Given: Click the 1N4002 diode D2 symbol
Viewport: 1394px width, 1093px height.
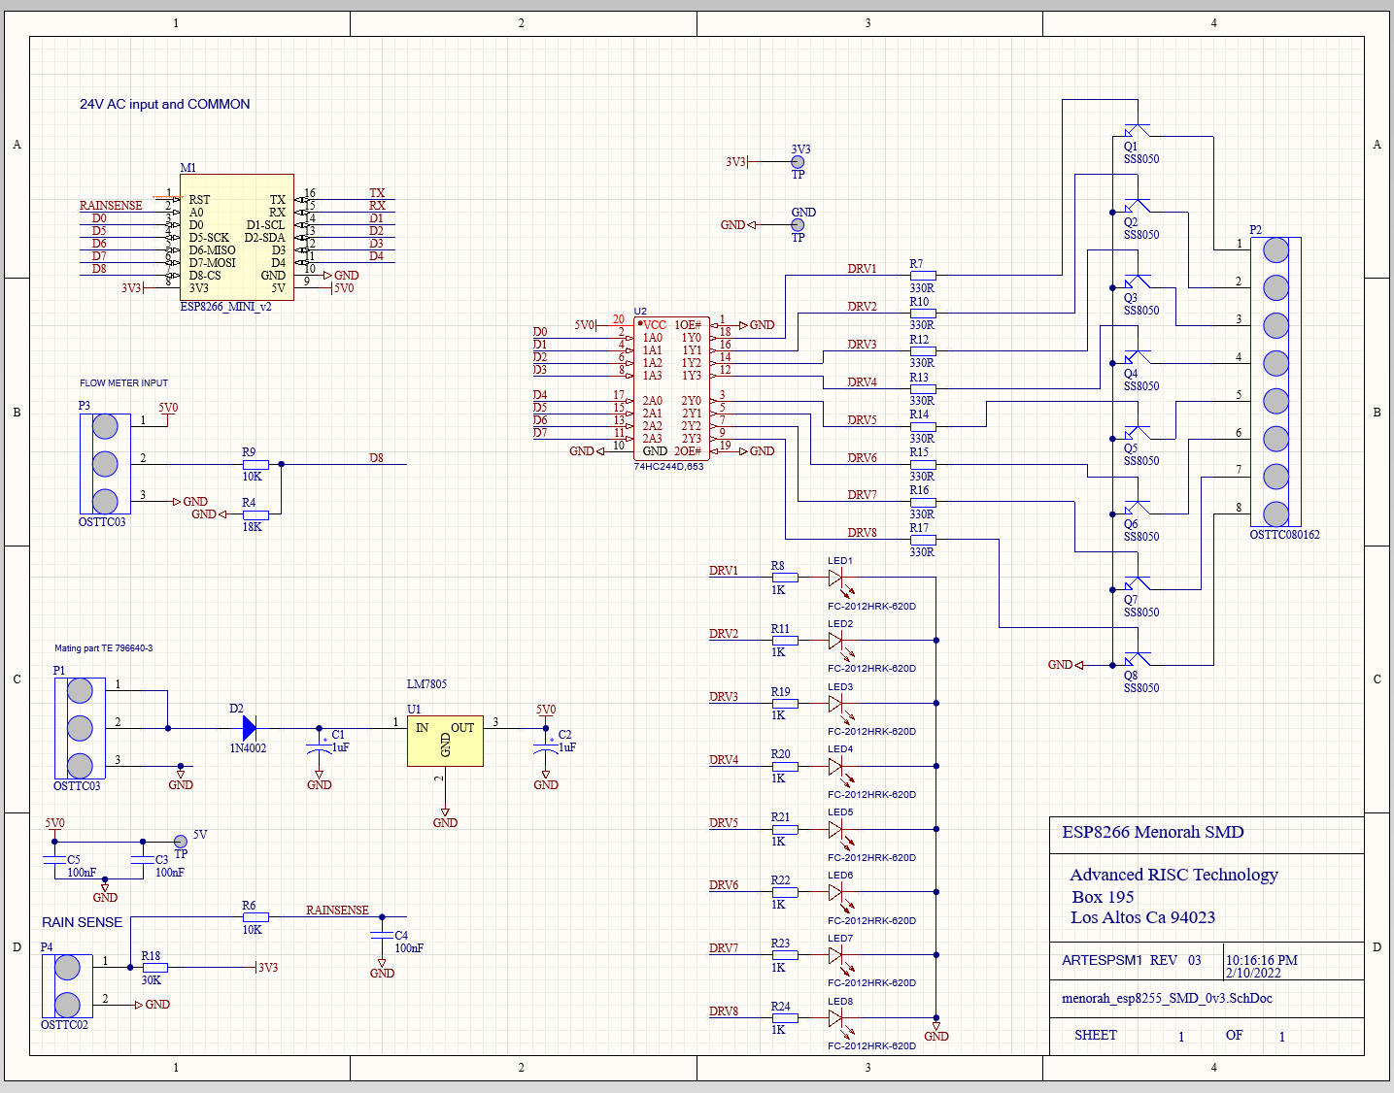Looking at the screenshot, I should pos(249,728).
